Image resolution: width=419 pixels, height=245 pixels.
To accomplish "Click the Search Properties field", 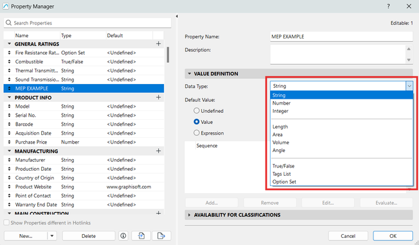I will point(87,23).
